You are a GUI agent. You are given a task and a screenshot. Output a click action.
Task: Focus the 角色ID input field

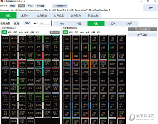click(45, 23)
